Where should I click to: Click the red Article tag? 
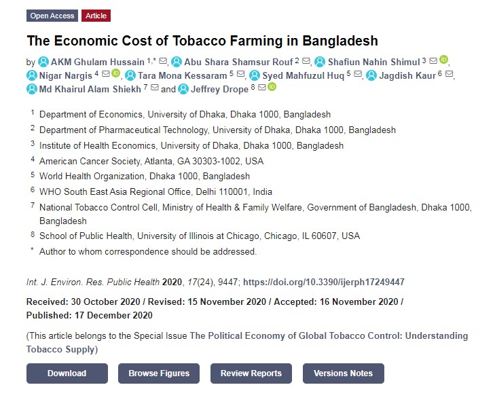click(x=96, y=16)
